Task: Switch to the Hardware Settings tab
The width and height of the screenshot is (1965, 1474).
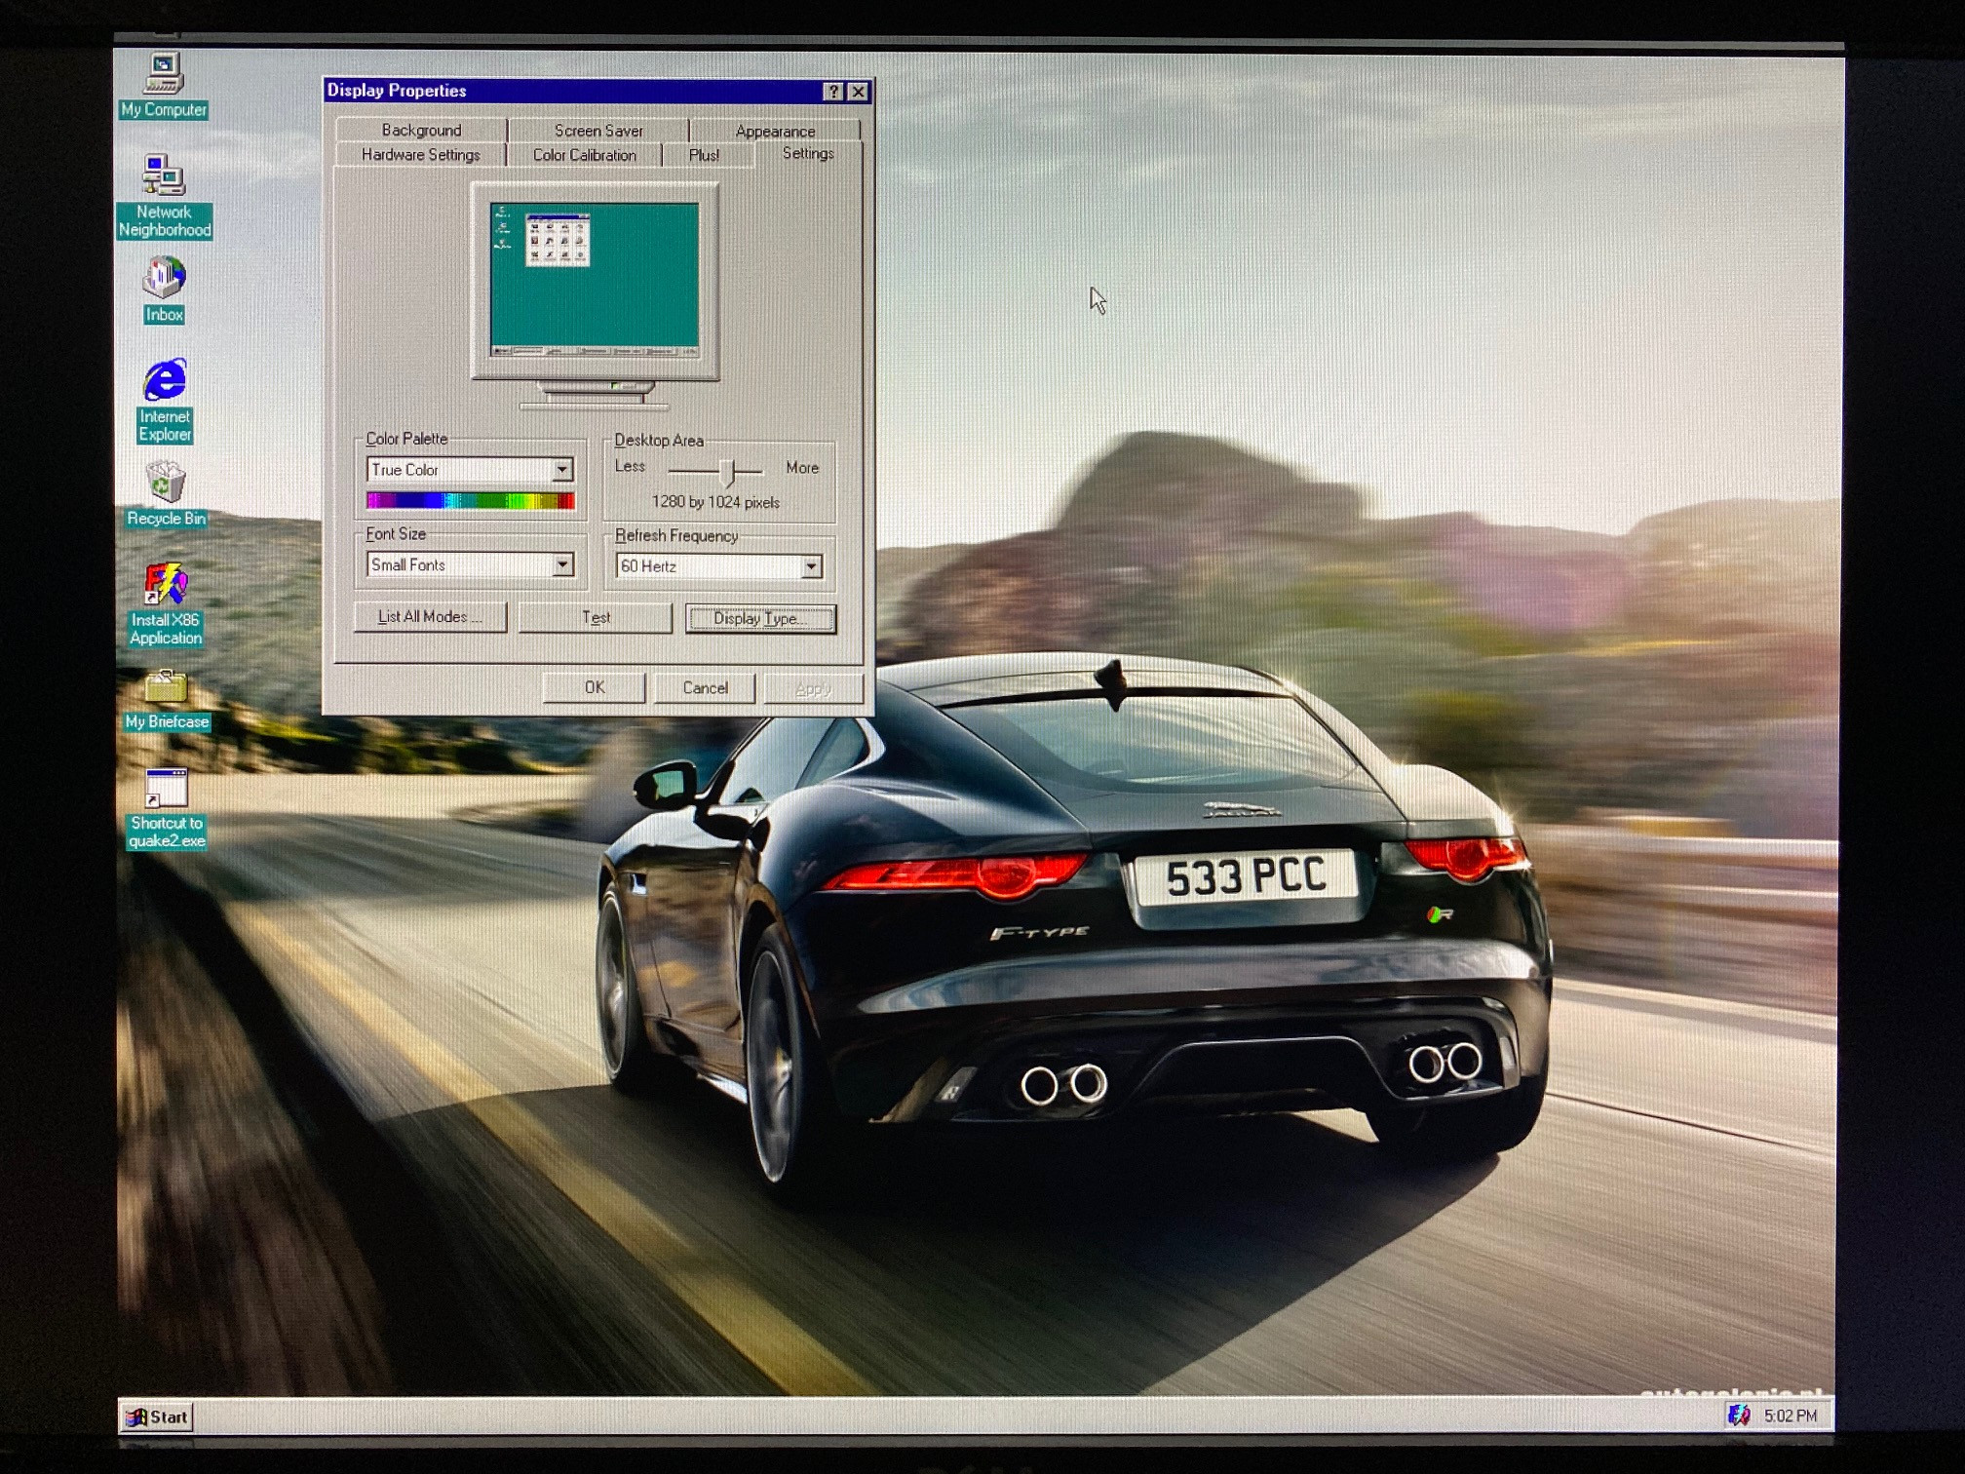Action: [x=420, y=155]
